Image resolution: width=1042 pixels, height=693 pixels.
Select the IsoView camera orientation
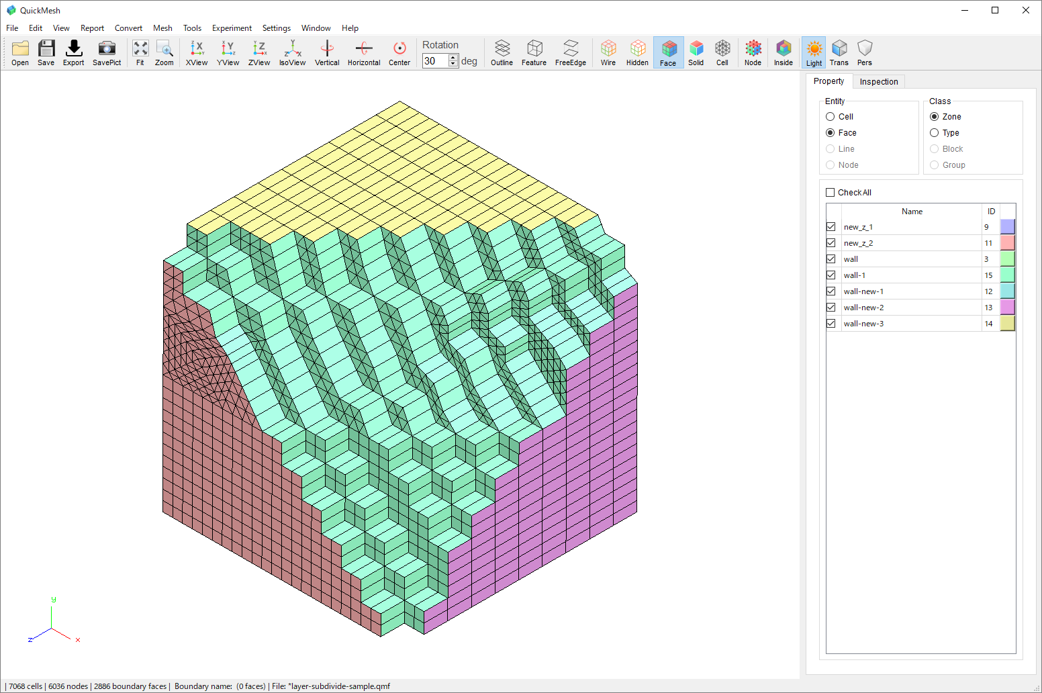(292, 52)
